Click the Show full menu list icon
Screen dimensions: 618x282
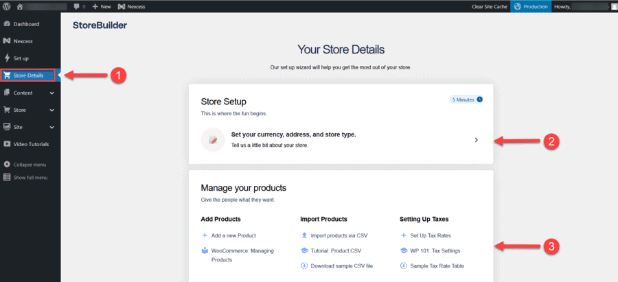click(x=7, y=177)
